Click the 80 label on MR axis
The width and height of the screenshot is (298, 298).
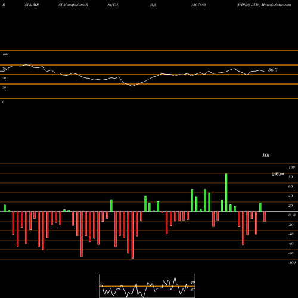291,177
